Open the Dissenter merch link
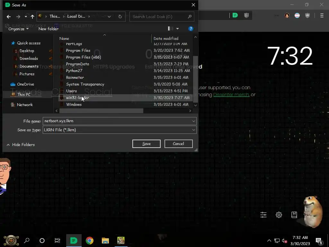This screenshot has height=247, width=329. (x=231, y=95)
